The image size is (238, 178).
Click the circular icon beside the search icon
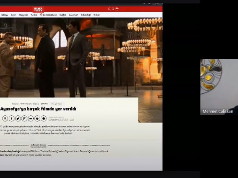(113, 9)
